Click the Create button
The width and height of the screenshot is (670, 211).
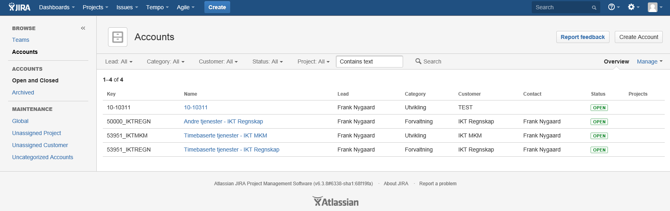click(217, 7)
